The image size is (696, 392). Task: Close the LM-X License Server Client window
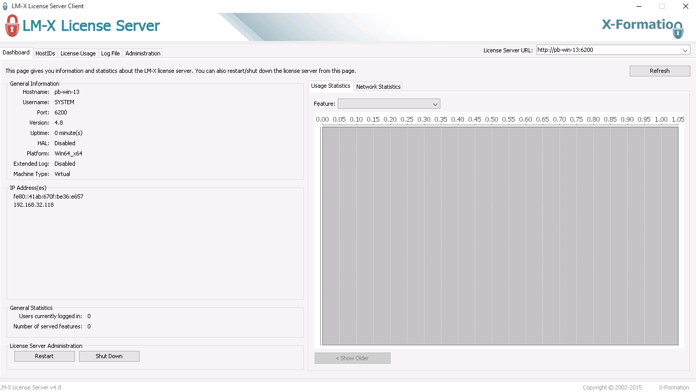coord(685,6)
